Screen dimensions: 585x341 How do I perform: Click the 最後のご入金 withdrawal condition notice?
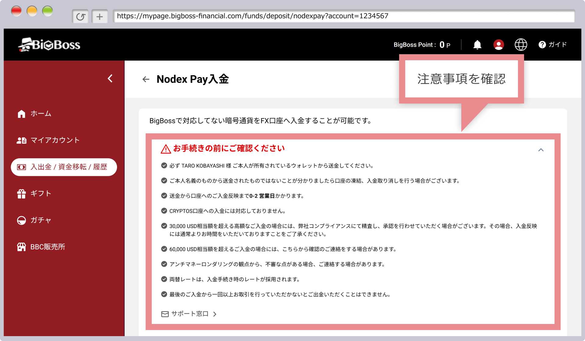pyautogui.click(x=280, y=294)
